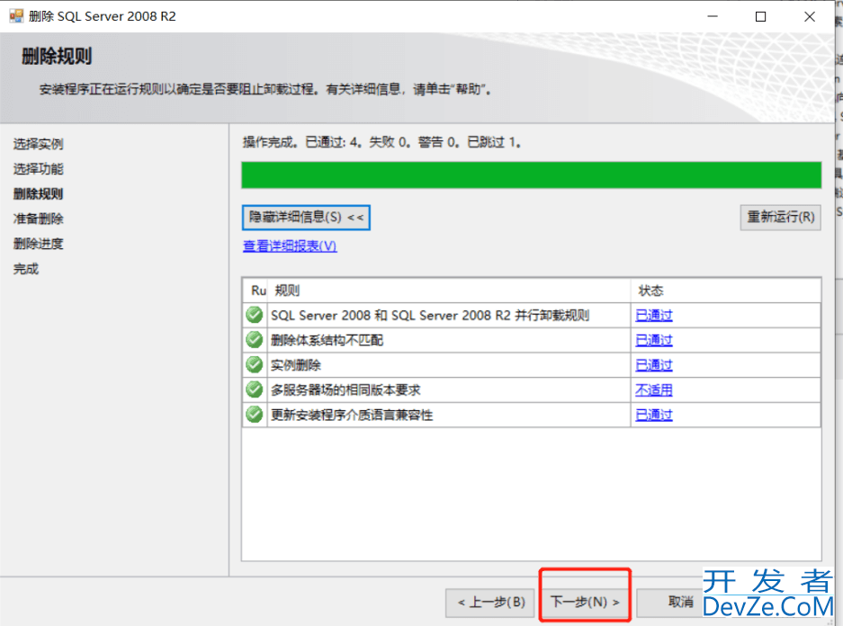Select the 选择实例 step in sidebar
Screen dimensions: 843x626
coord(38,144)
